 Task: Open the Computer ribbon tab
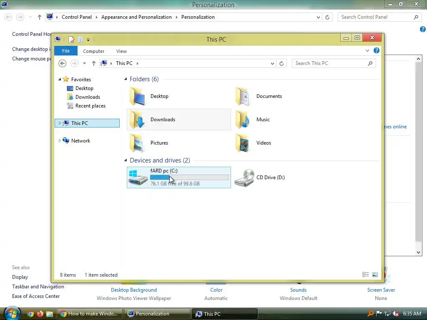click(x=94, y=51)
